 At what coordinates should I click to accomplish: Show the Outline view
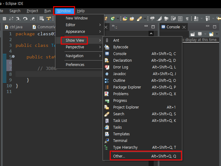(x=142, y=80)
